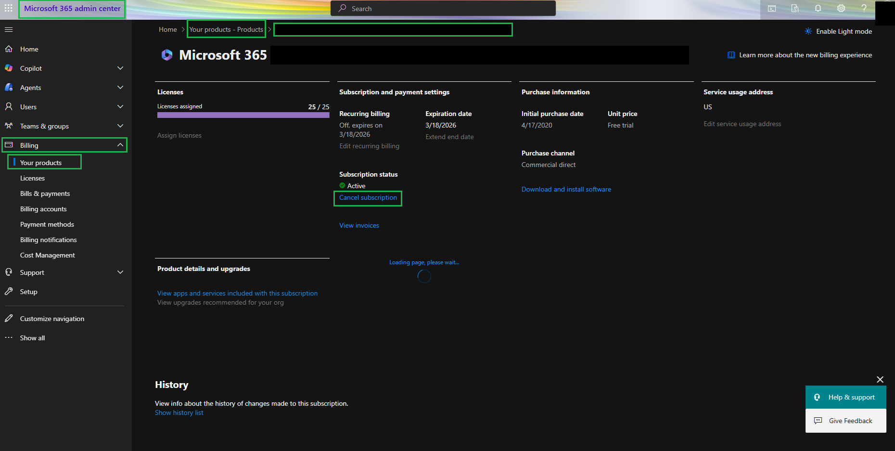This screenshot has width=895, height=451.
Task: Click Learn more about new billing experience
Action: click(x=805, y=55)
